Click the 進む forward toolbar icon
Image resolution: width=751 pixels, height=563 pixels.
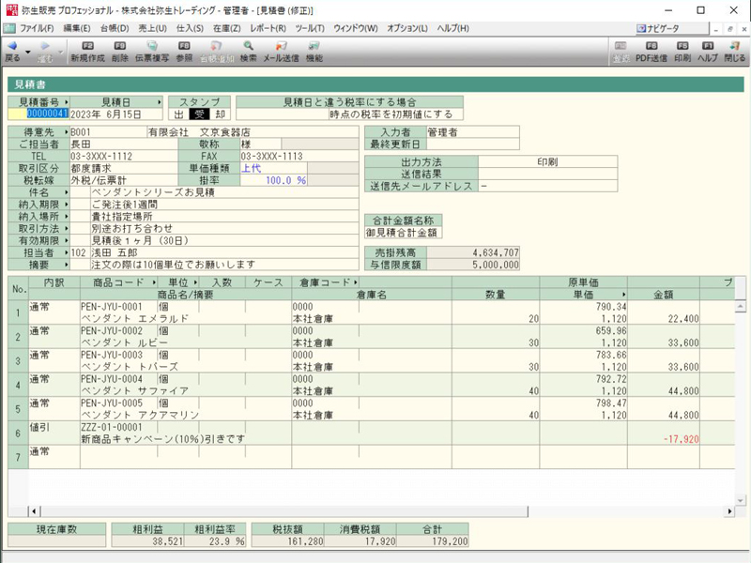coord(45,52)
